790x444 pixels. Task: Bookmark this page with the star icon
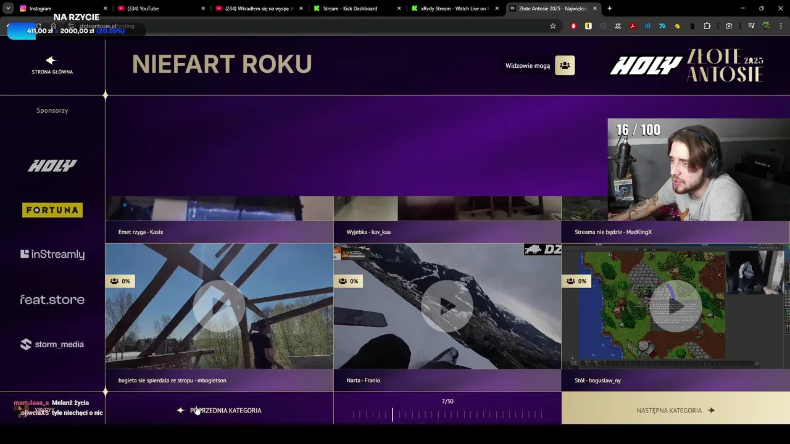[x=553, y=26]
